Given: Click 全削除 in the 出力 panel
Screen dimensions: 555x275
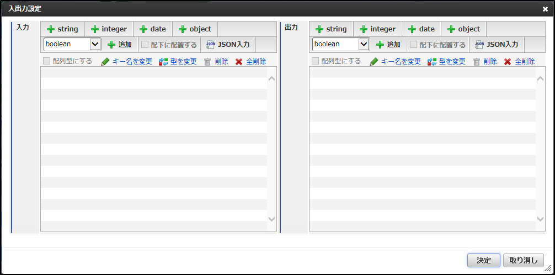Looking at the screenshot, I should point(519,62).
